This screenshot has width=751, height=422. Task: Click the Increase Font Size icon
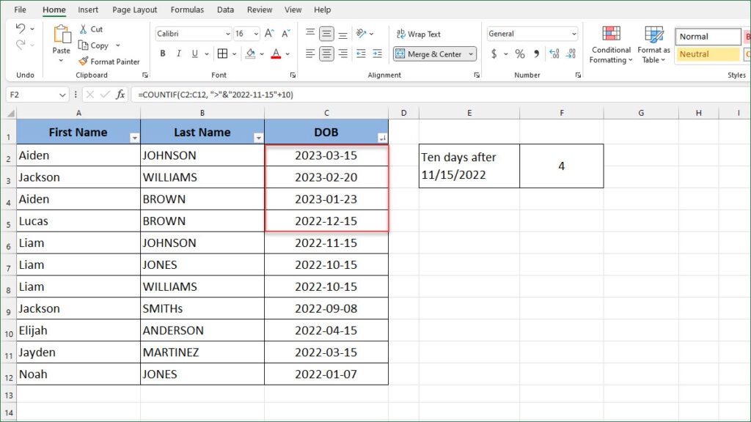269,34
